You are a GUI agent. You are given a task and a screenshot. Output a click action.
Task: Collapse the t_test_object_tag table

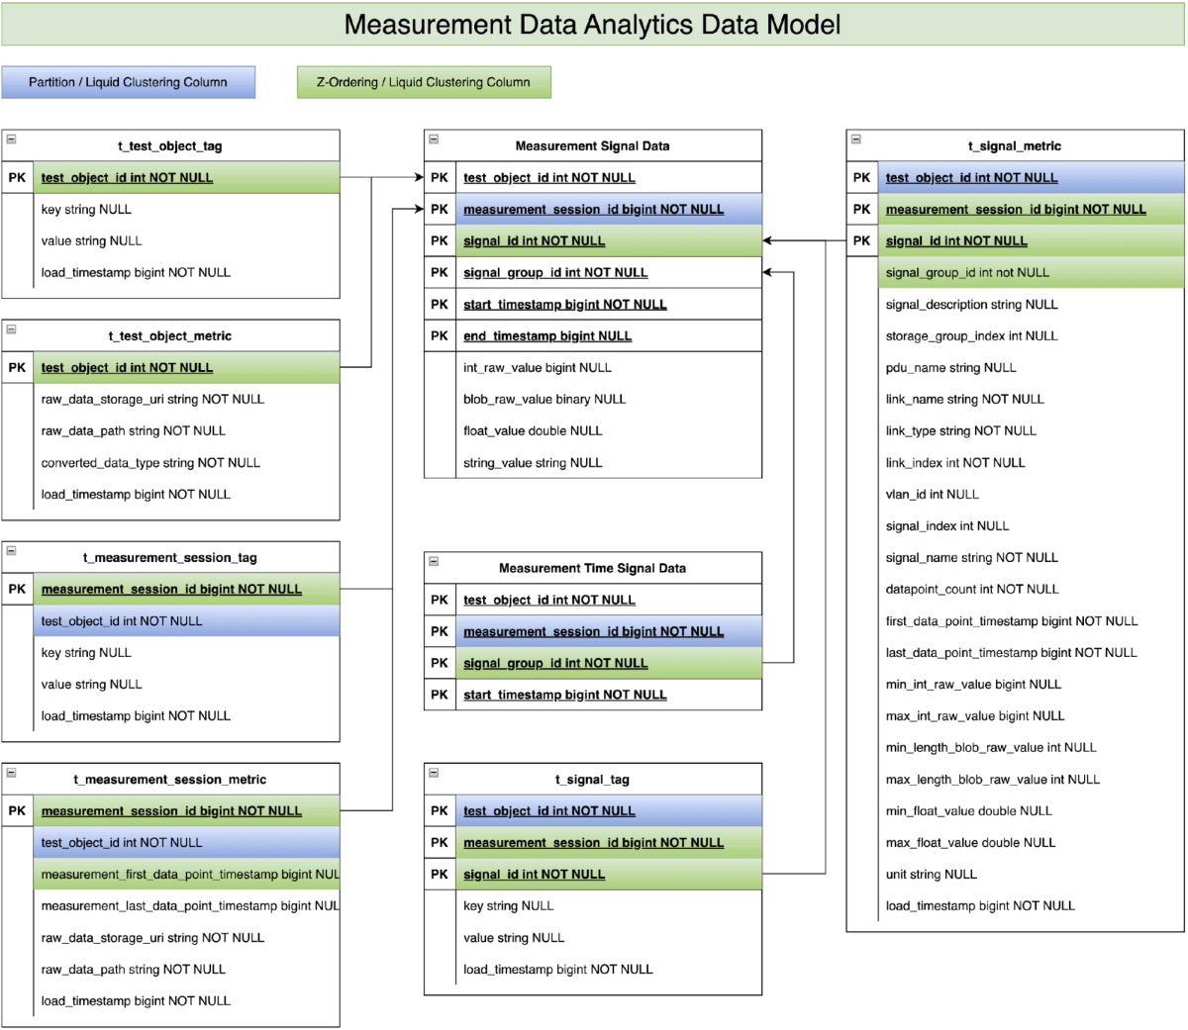pyautogui.click(x=11, y=140)
